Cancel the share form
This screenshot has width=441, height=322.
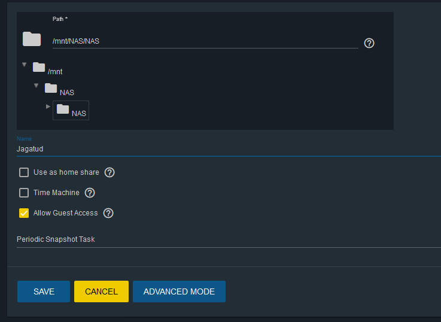click(x=101, y=291)
